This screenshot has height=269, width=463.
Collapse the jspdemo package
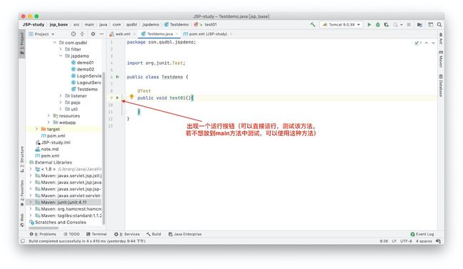tap(61, 56)
